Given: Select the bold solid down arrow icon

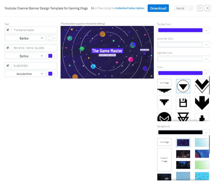Looking at the screenshot, I should click(202, 103).
